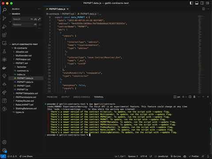
Task: Change the UTF-8 file encoding
Action: click(144, 156)
